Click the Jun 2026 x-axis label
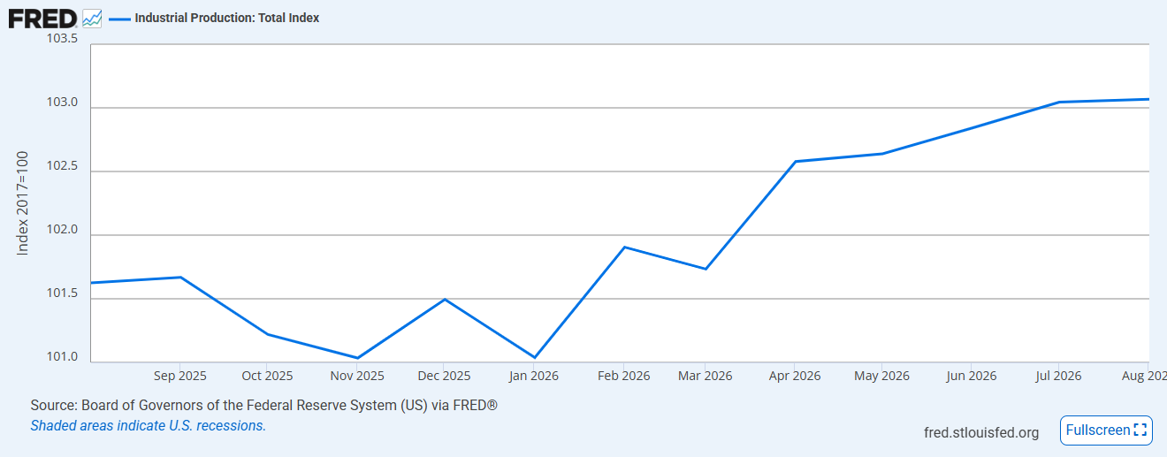Viewport: 1167px width, 457px height. pos(971,376)
